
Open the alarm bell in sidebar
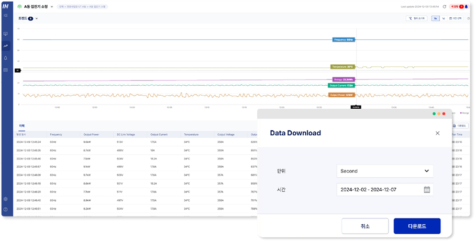point(5,58)
